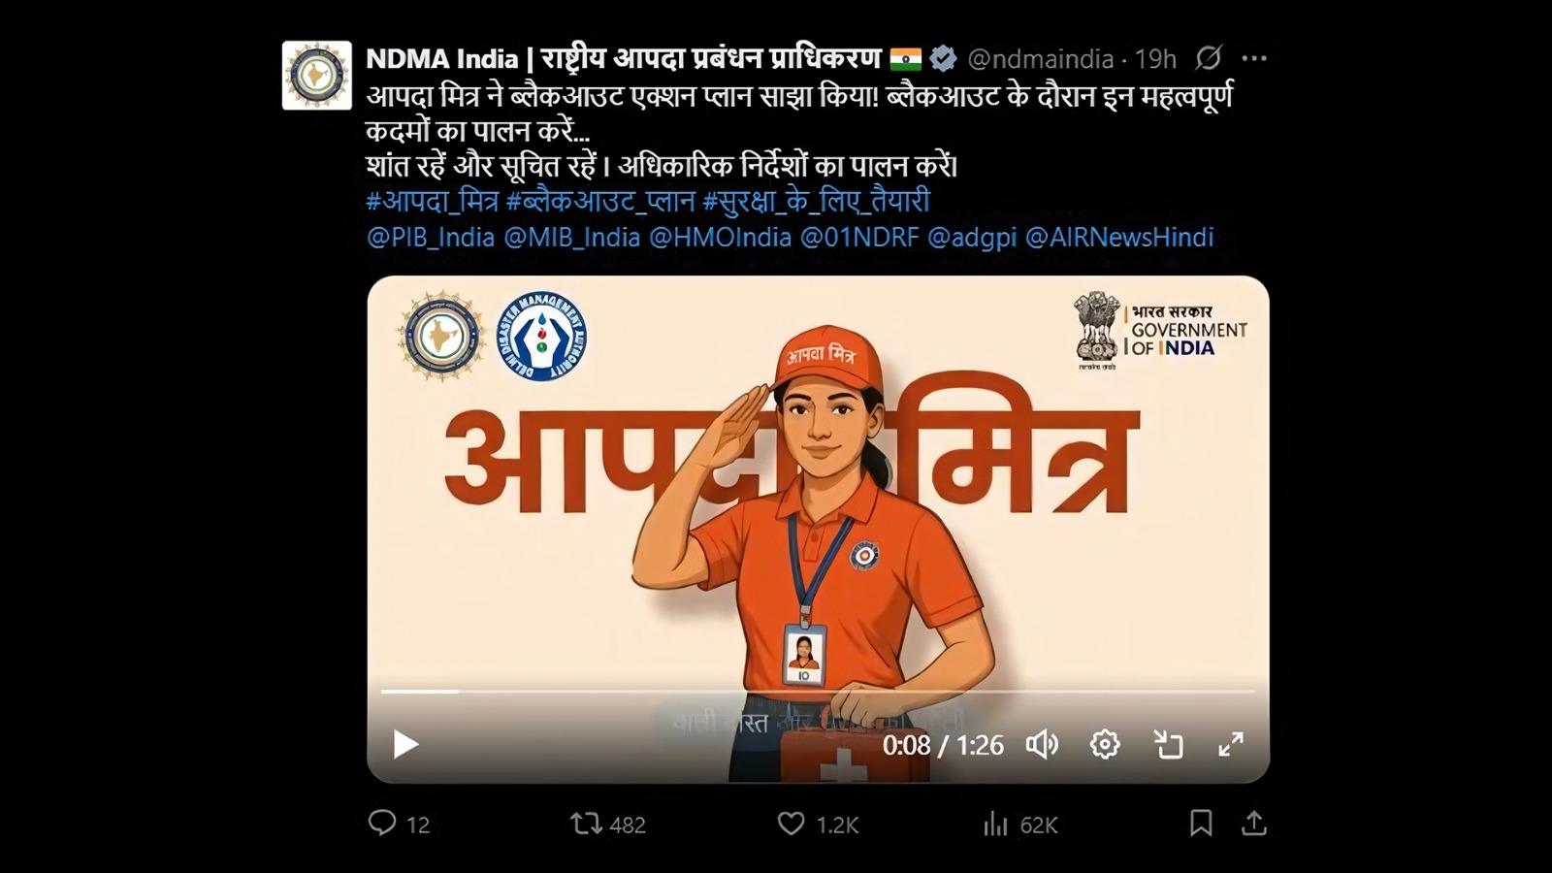Viewport: 1552px width, 873px height.
Task: Open NDMA India profile avatar
Action: tap(317, 76)
